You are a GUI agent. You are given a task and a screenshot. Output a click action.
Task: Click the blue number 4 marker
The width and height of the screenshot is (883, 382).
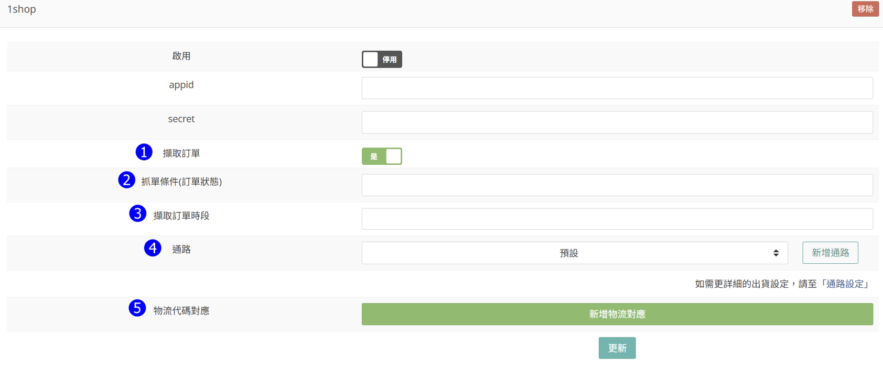pos(153,248)
